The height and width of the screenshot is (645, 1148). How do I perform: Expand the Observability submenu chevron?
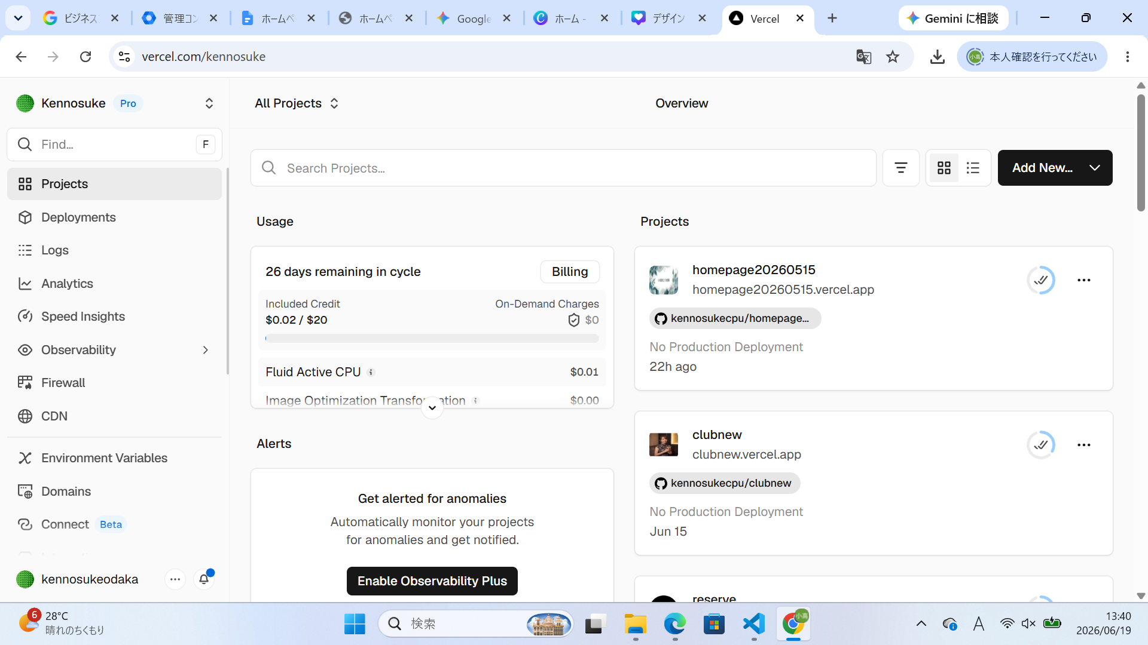click(x=206, y=350)
